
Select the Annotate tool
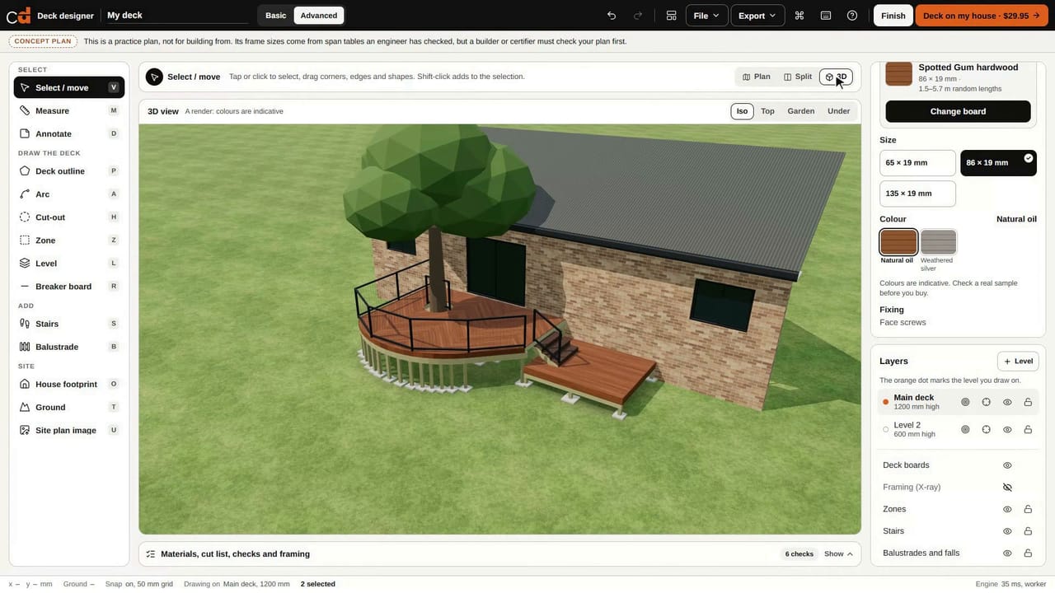(69, 133)
